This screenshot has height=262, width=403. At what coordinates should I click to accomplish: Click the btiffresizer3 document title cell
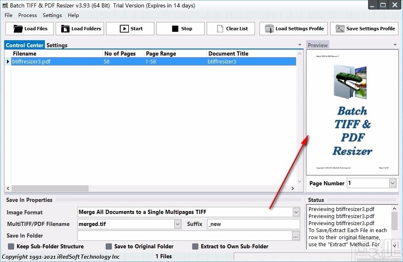(x=251, y=61)
